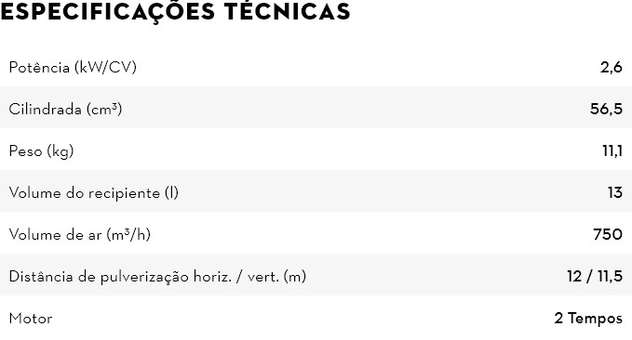This screenshot has width=632, height=340.
Task: Click the 13 container volume value
Action: coord(615,192)
